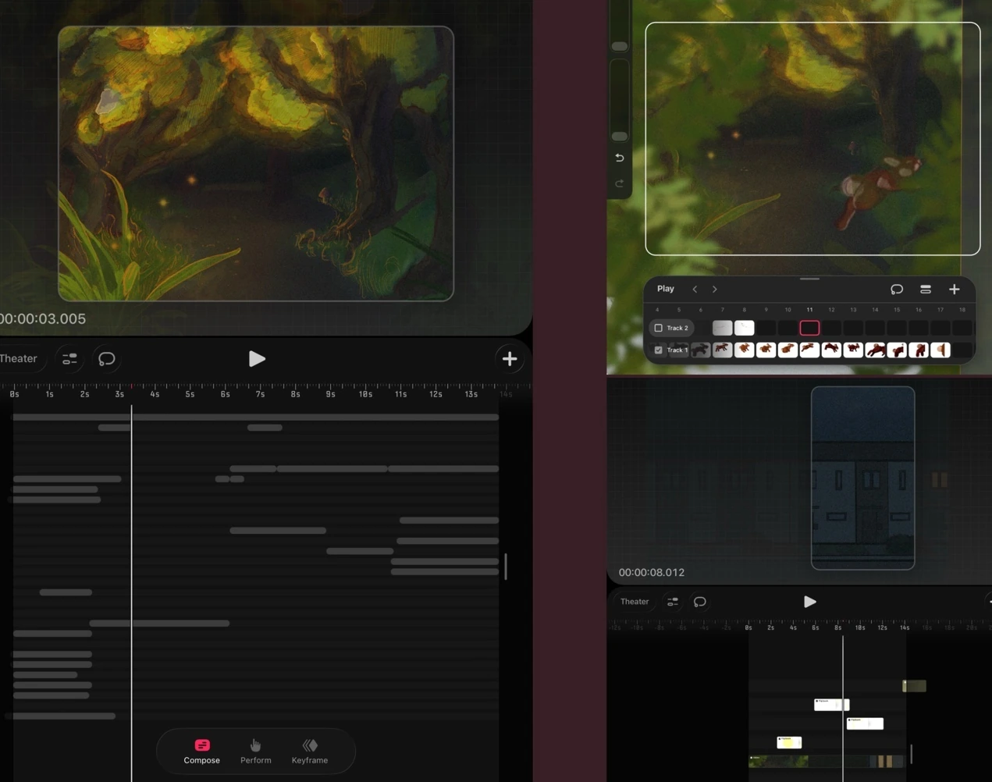992x782 pixels.
Task: Open timeline edit options in bottom-right panel
Action: click(672, 602)
